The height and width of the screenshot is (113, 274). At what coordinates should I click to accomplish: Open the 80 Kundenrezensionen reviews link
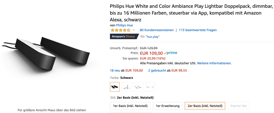[x=156, y=30]
